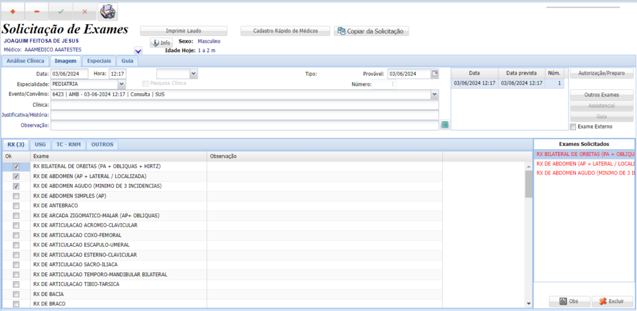Image resolution: width=637 pixels, height=311 pixels.
Task: Click the exam list vertical scrollbar thumb
Action: (528, 184)
